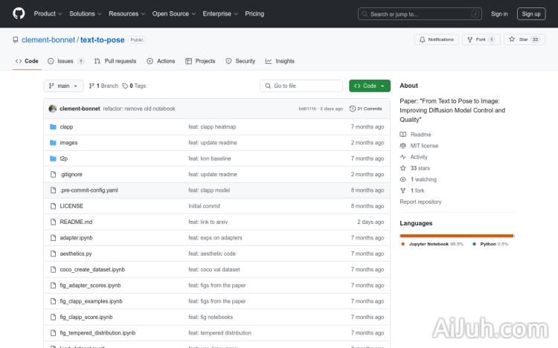Screen dimensions: 558x348
Task: Open the green Code dropdown
Action: 369,86
